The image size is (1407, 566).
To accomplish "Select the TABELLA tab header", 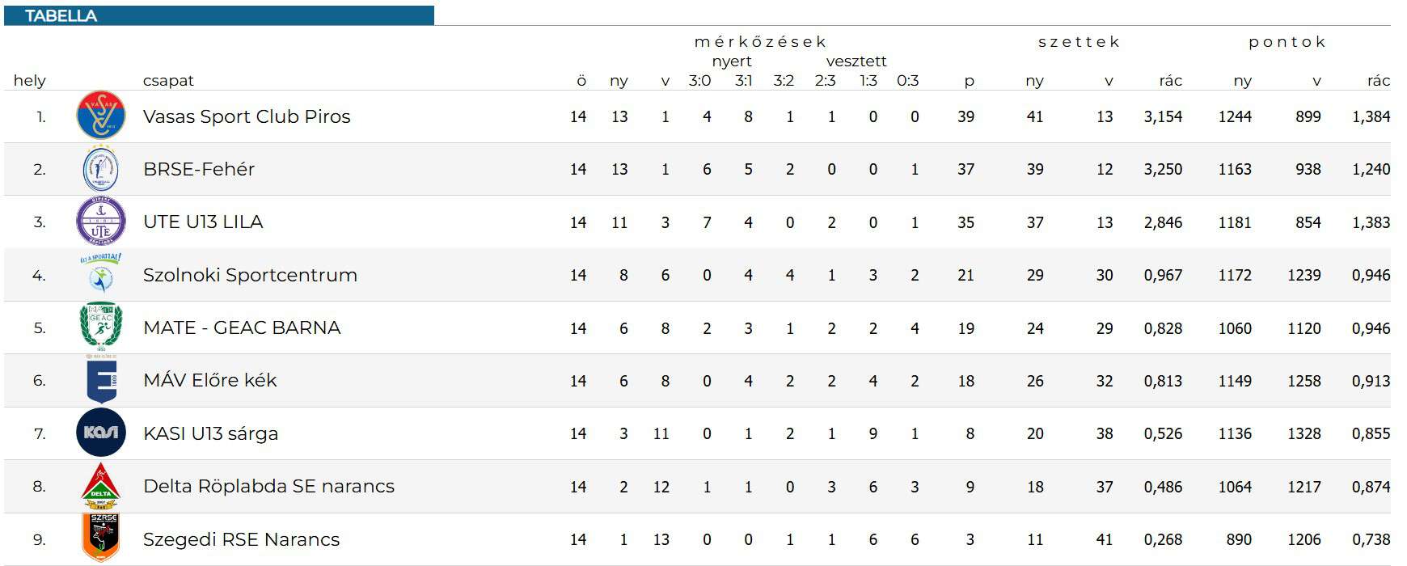I will point(61,15).
